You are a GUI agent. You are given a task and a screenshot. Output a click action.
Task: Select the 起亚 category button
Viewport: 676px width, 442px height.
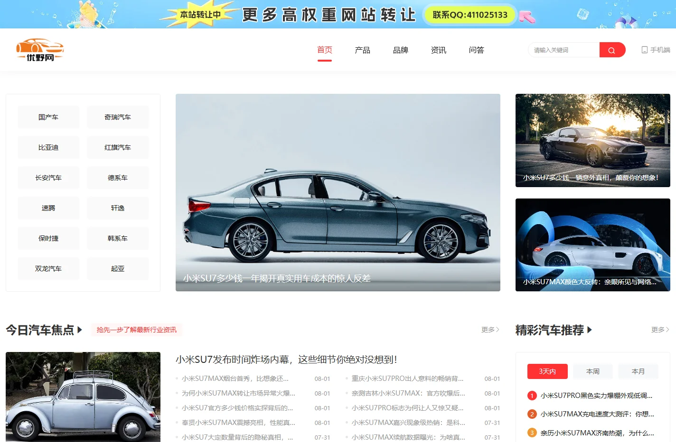coord(118,269)
